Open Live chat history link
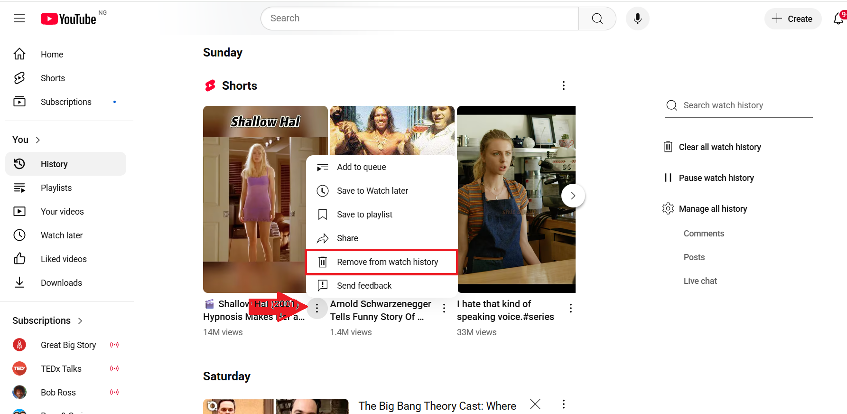 [x=700, y=281]
